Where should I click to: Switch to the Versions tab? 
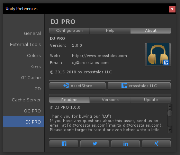[110, 100]
